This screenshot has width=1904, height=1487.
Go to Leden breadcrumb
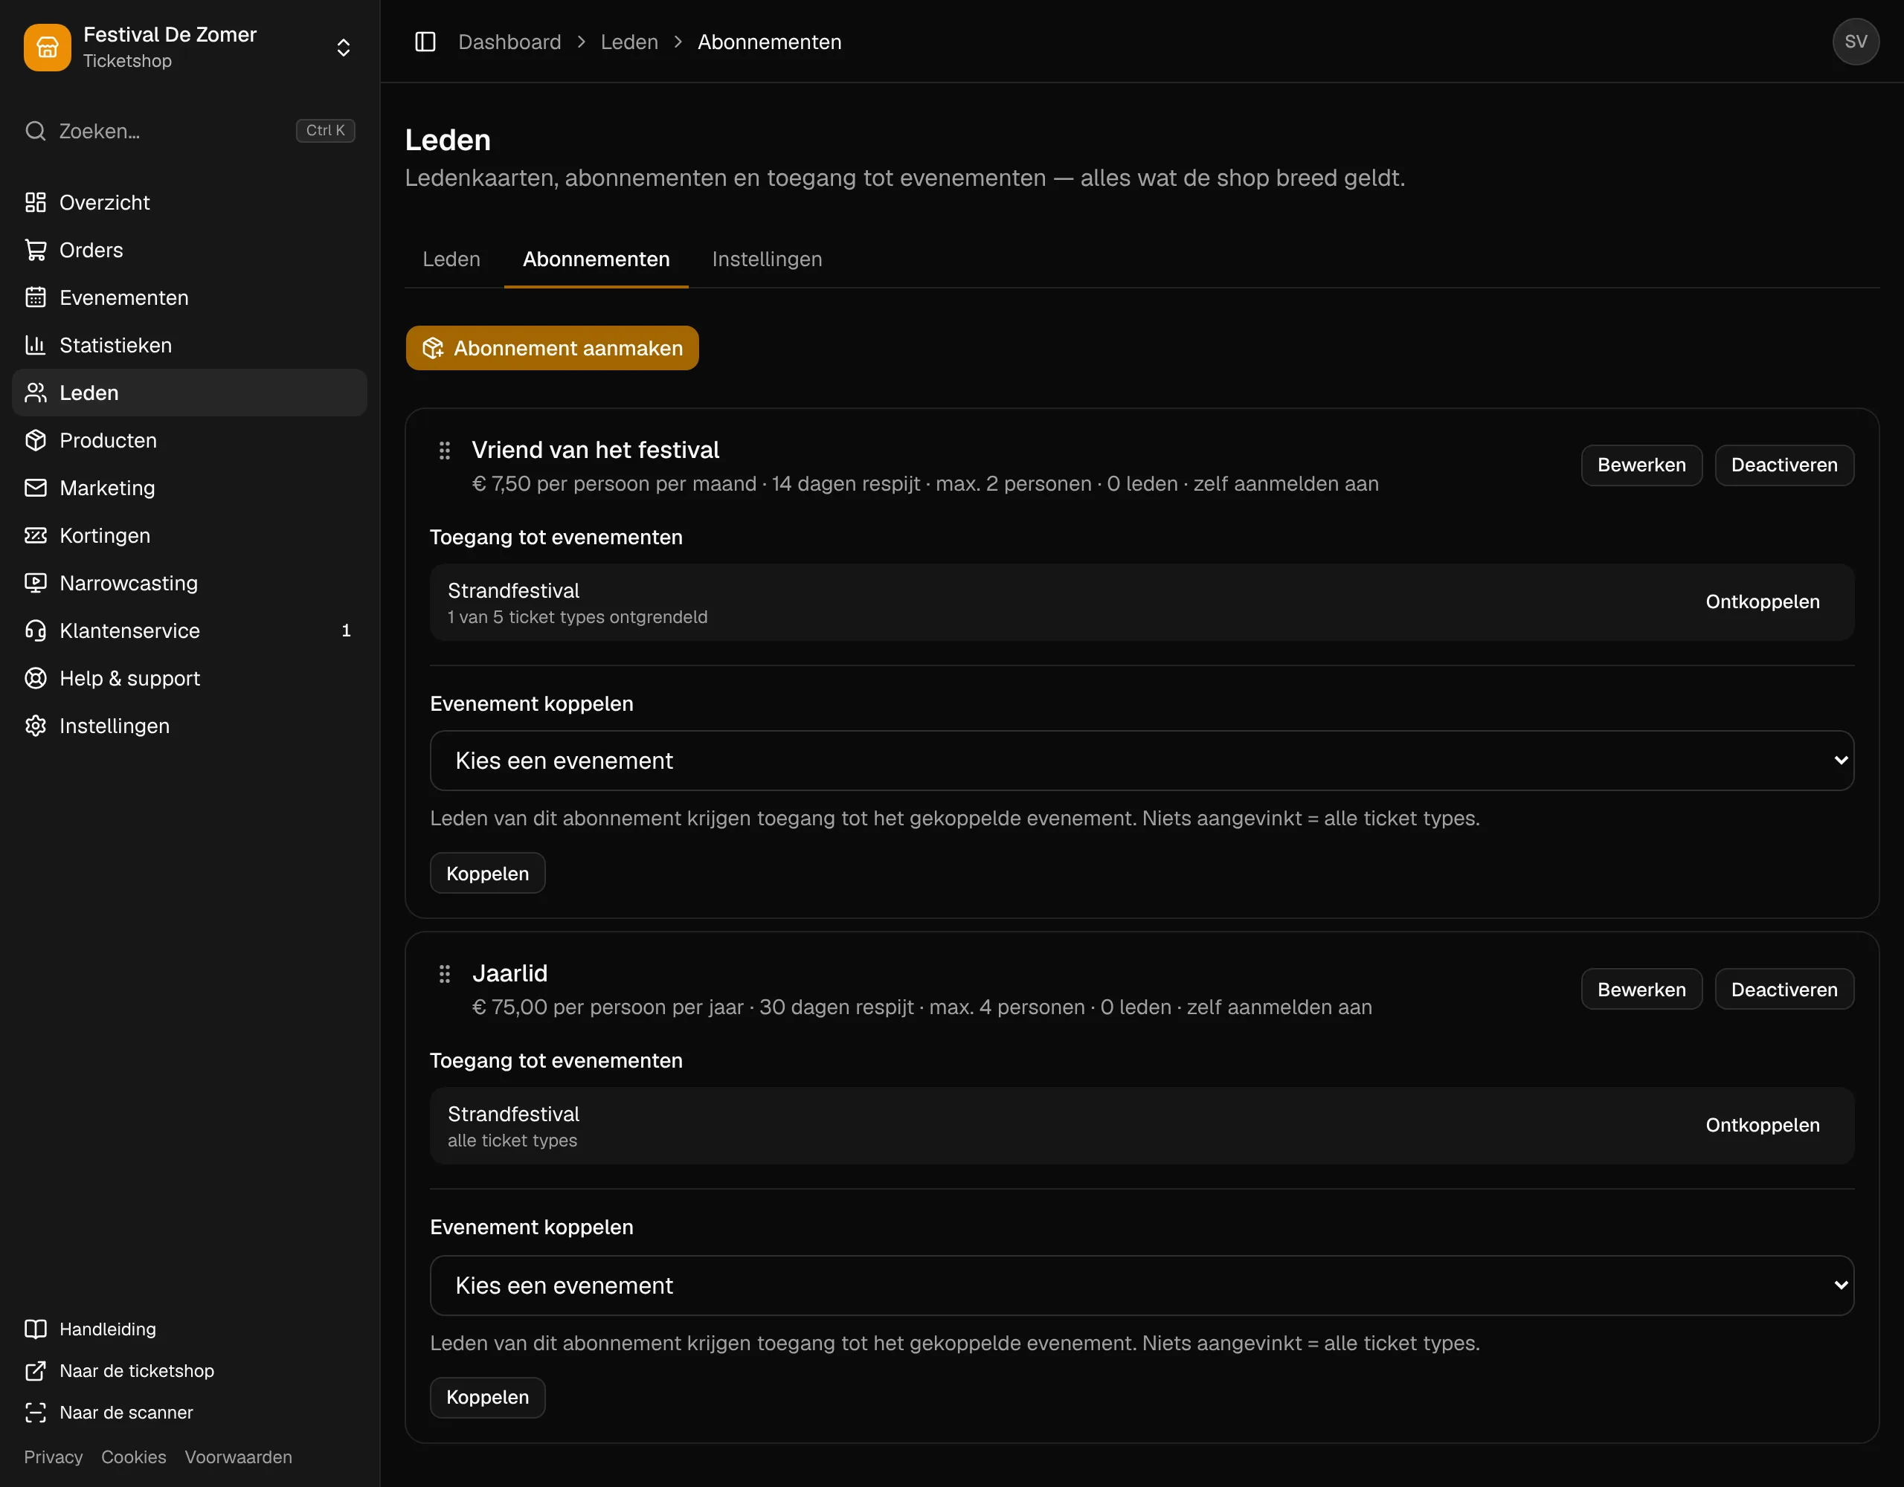pyautogui.click(x=629, y=42)
